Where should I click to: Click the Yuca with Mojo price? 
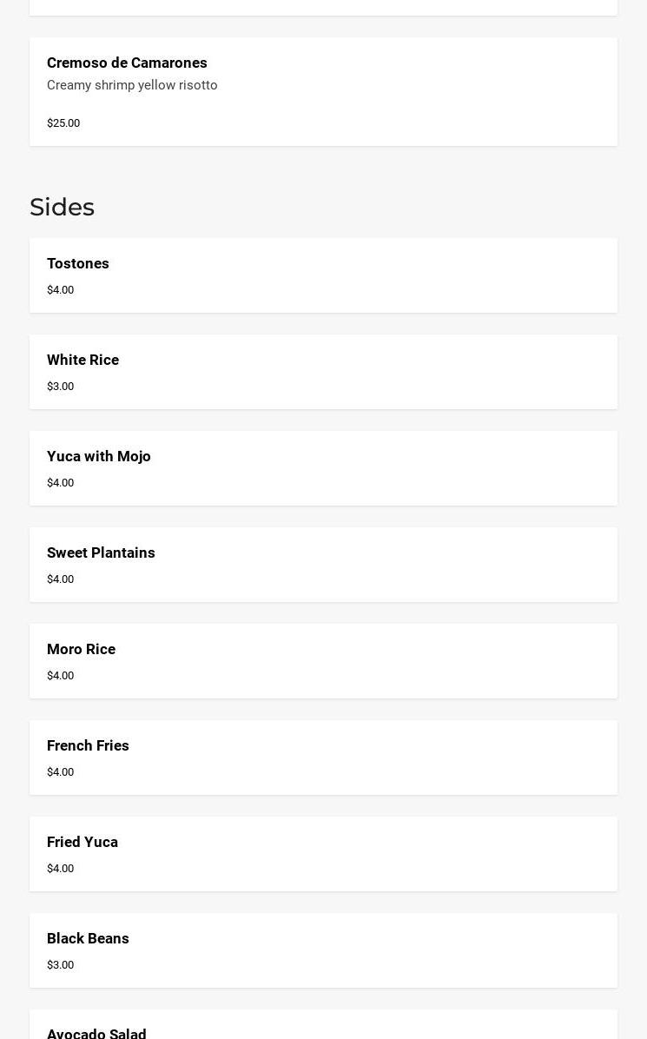point(61,483)
